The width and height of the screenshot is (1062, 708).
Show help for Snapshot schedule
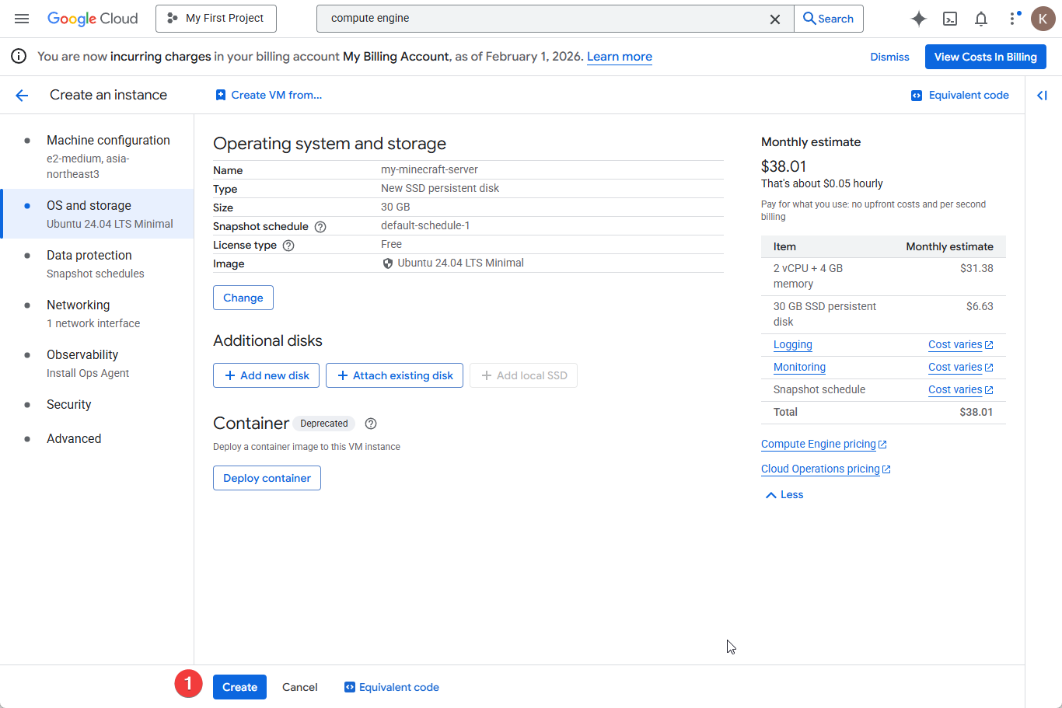320,227
